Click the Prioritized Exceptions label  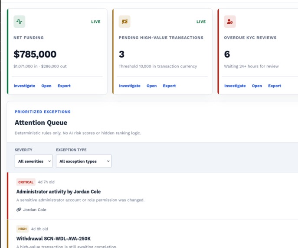[43, 112]
